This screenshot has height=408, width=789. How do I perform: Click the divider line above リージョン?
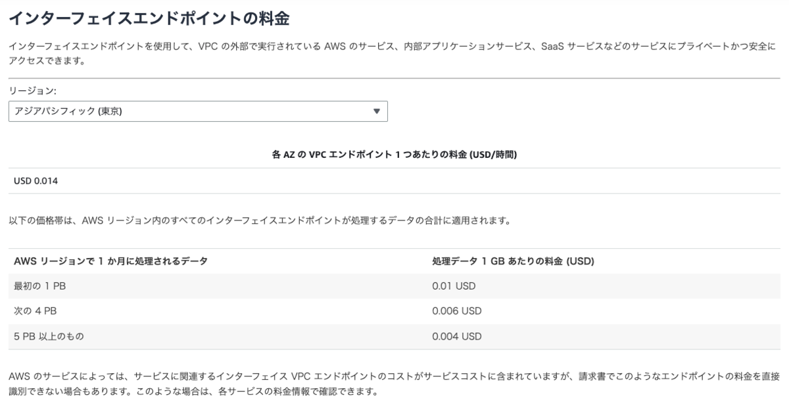pyautogui.click(x=394, y=78)
